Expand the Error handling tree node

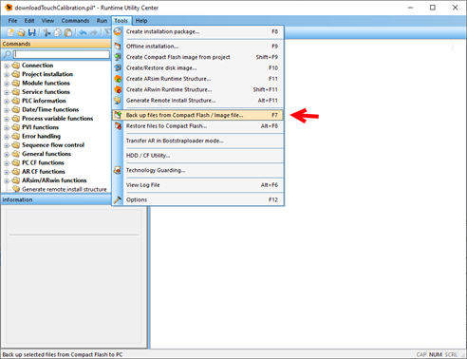pos(7,137)
